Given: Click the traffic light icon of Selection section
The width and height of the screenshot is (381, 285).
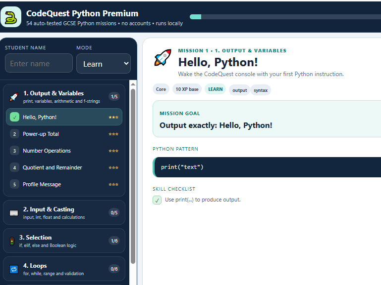Looking at the screenshot, I should (x=12, y=241).
